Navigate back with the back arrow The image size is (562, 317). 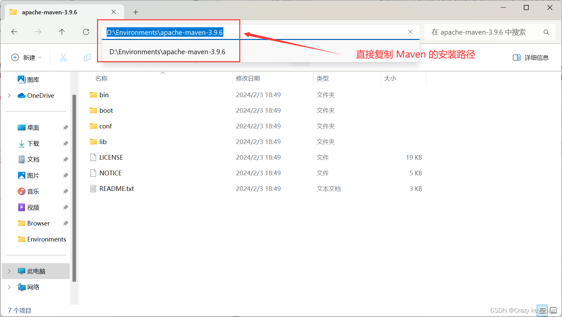pyautogui.click(x=14, y=32)
